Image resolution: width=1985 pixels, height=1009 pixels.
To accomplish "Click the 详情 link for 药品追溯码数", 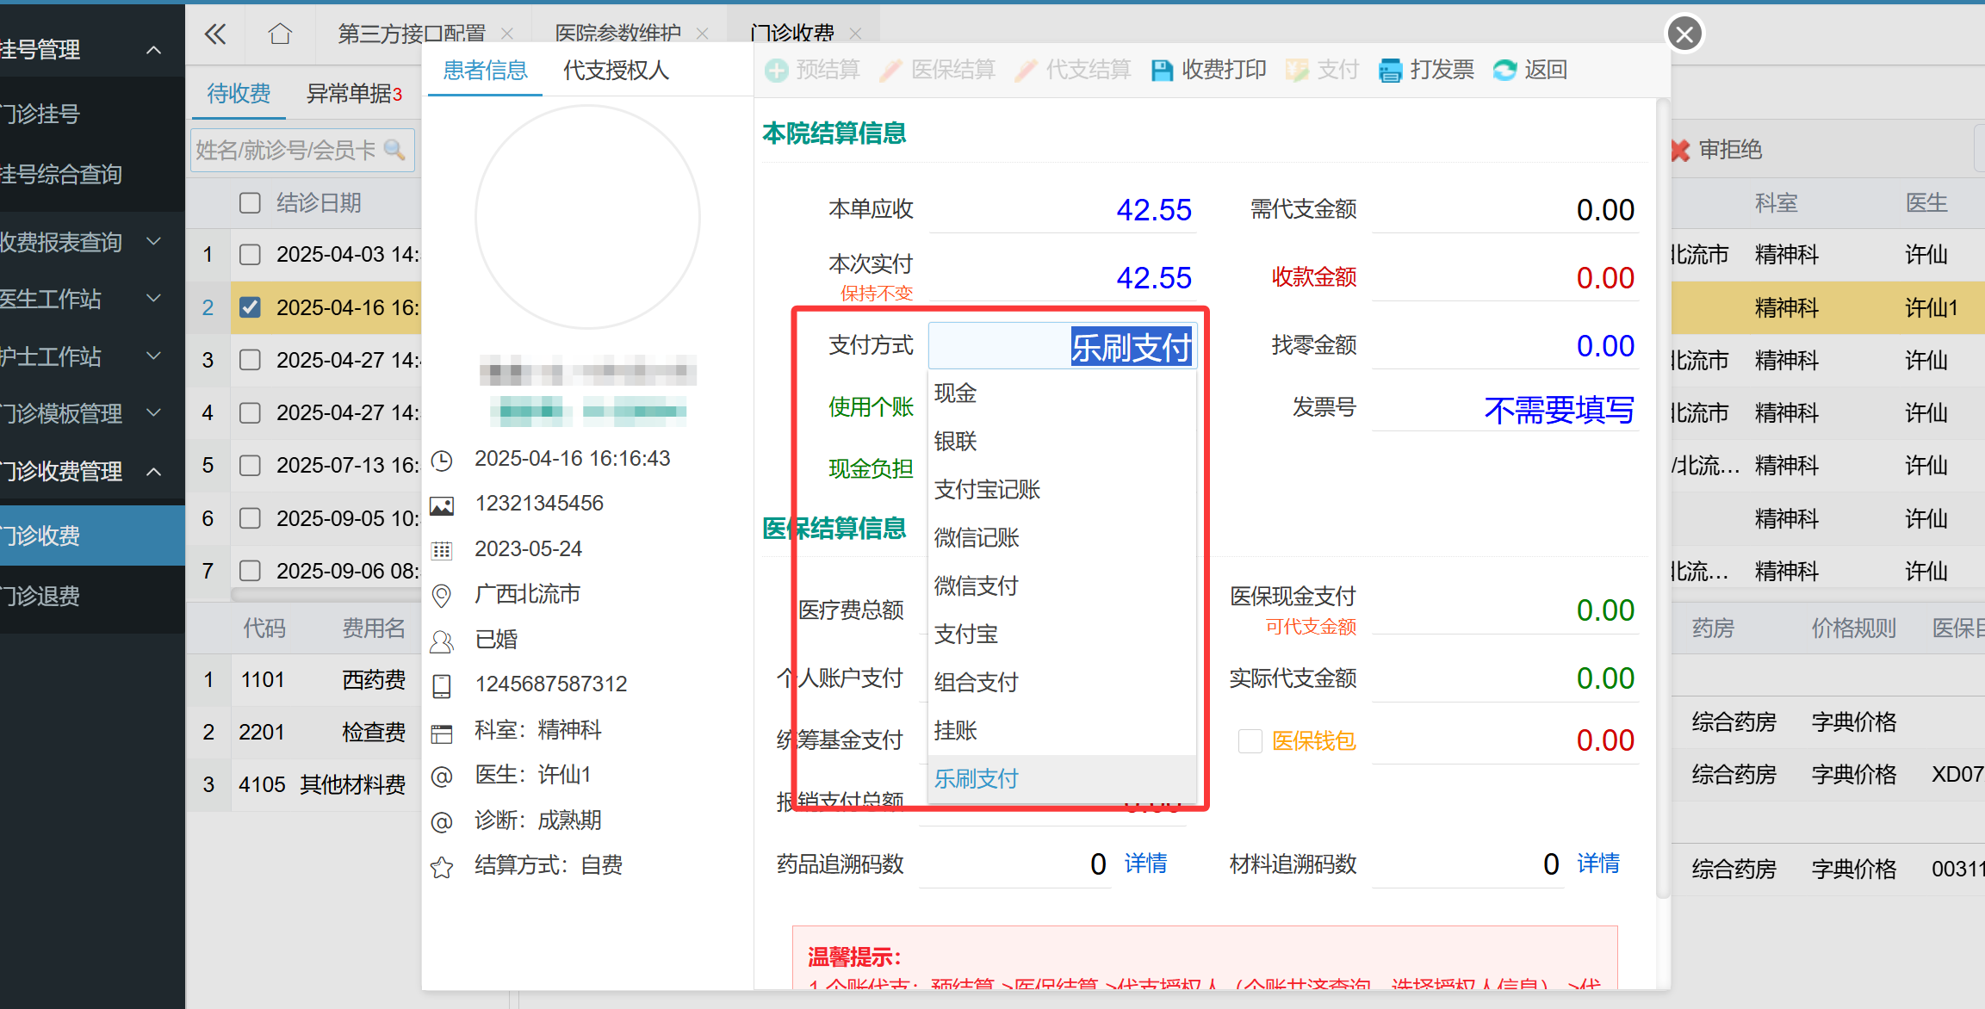I will pyautogui.click(x=1145, y=864).
